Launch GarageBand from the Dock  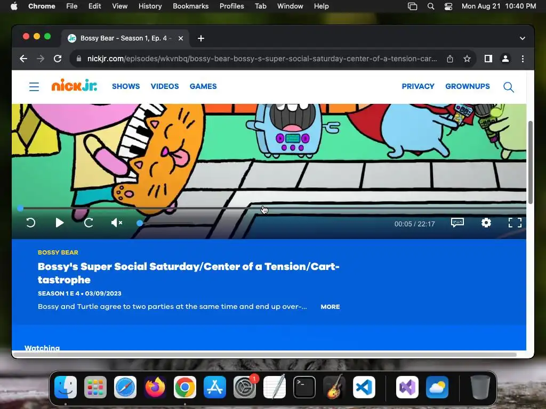pos(334,387)
